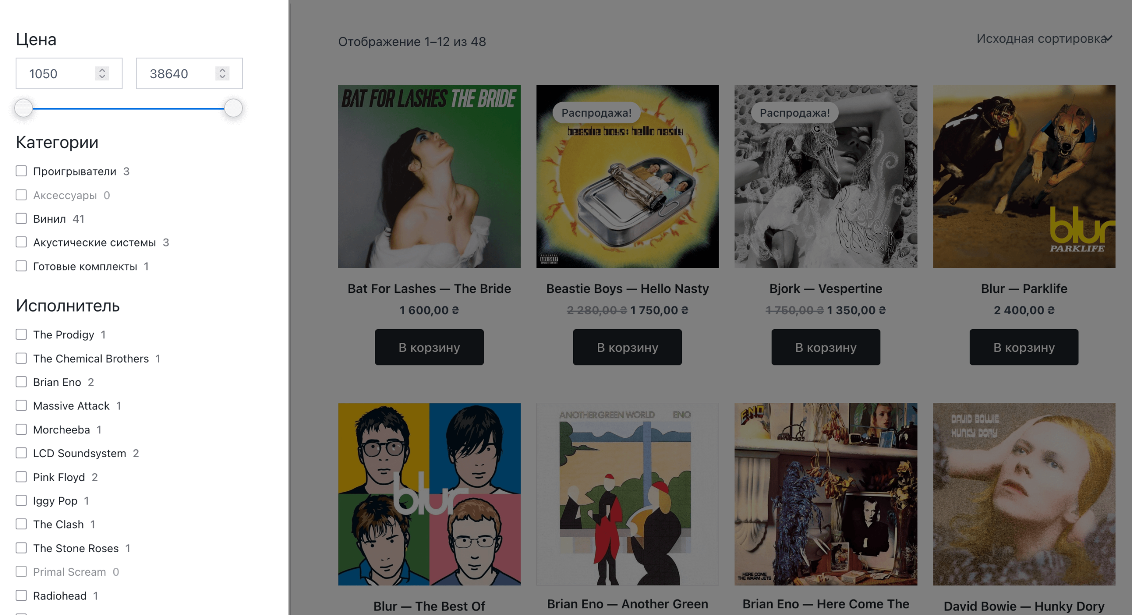Add Bat For Lashes album to cart
The height and width of the screenshot is (615, 1132).
coord(429,347)
